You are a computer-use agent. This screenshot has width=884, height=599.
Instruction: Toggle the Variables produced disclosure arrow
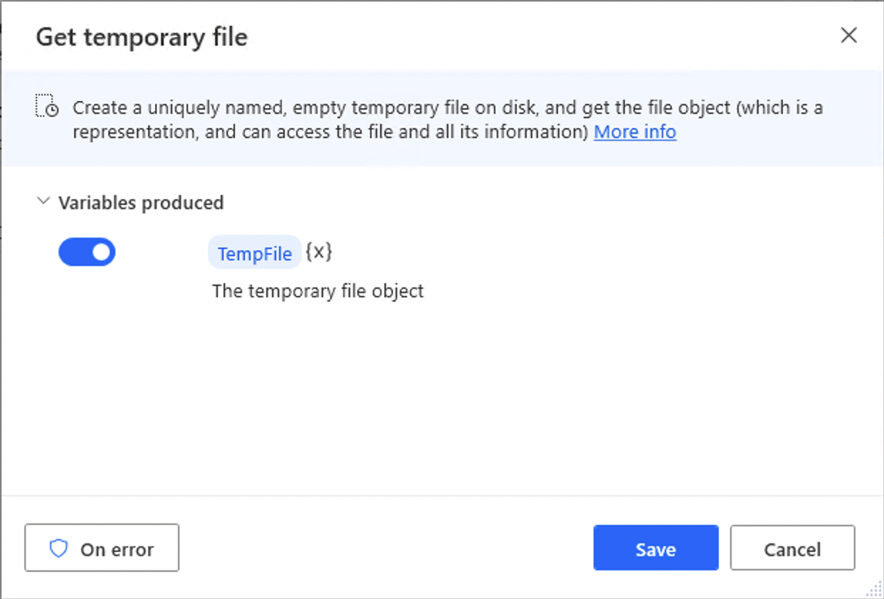[42, 201]
